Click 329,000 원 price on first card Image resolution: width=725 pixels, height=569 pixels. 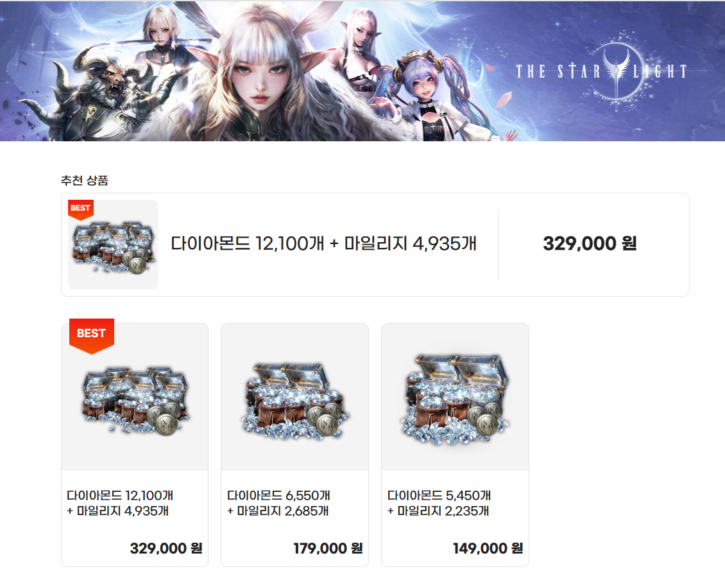click(x=166, y=548)
